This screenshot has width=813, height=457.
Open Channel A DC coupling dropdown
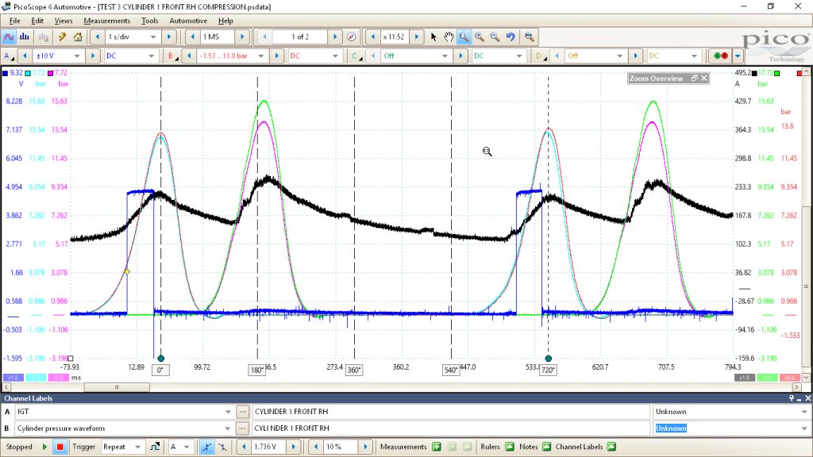click(130, 56)
